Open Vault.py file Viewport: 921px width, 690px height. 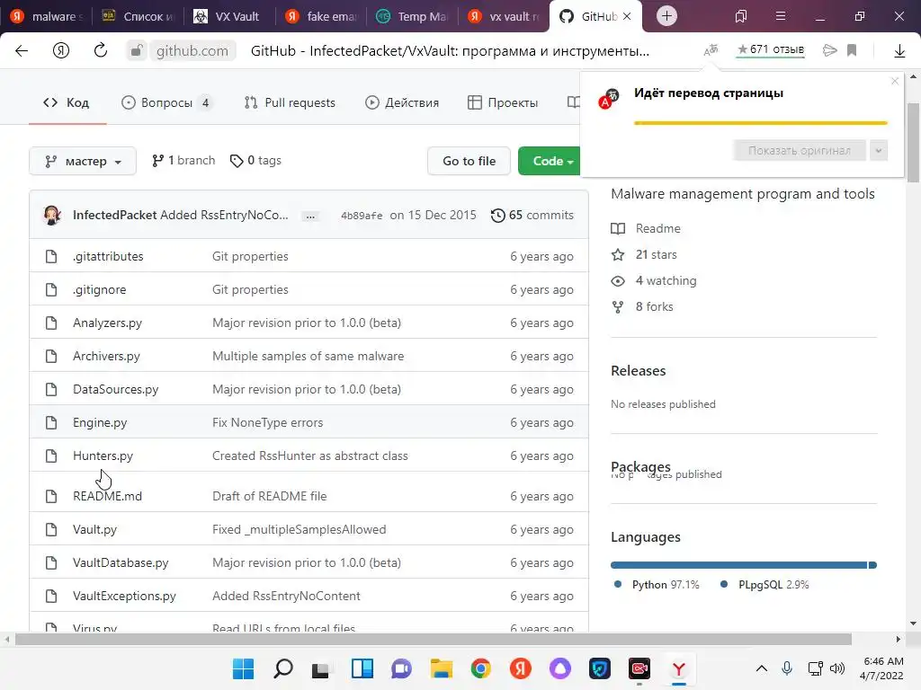coord(94,530)
